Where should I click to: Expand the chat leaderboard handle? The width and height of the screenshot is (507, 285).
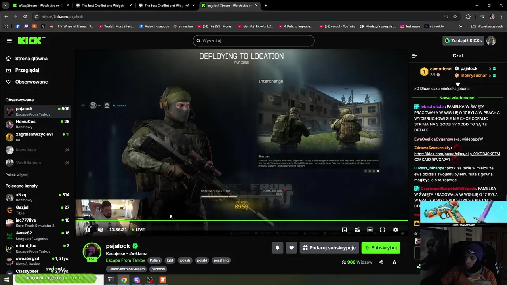(458, 84)
